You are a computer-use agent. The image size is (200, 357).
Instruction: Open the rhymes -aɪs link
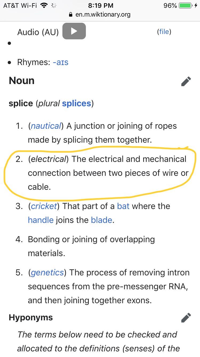[x=61, y=62]
